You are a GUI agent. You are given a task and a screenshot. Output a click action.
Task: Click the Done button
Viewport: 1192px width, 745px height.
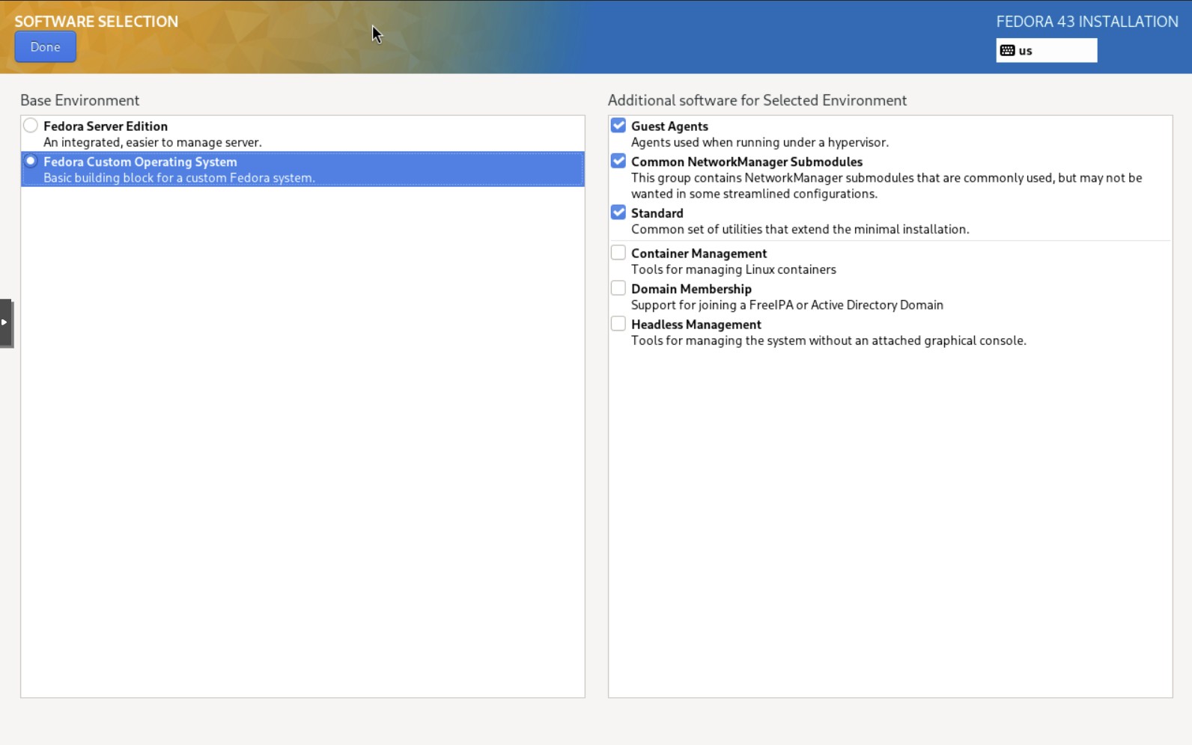coord(45,47)
